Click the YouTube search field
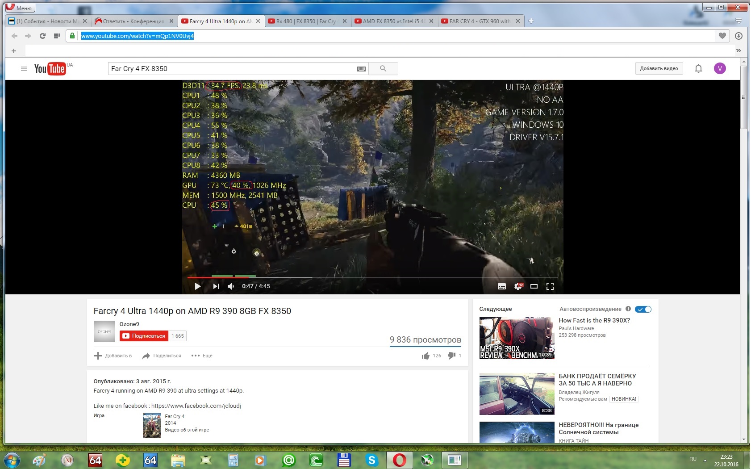 [x=232, y=68]
